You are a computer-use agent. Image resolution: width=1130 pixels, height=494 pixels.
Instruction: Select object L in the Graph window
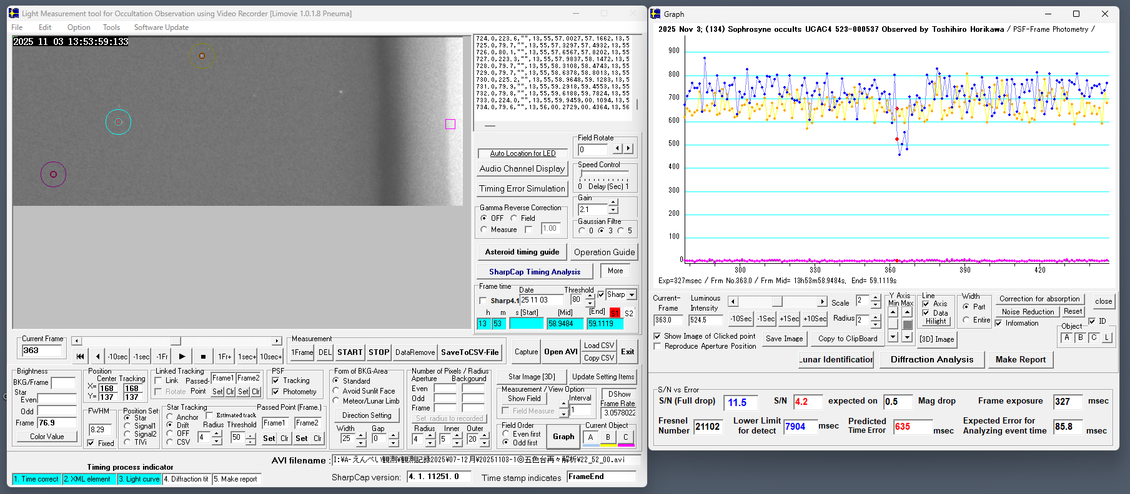coord(1106,337)
